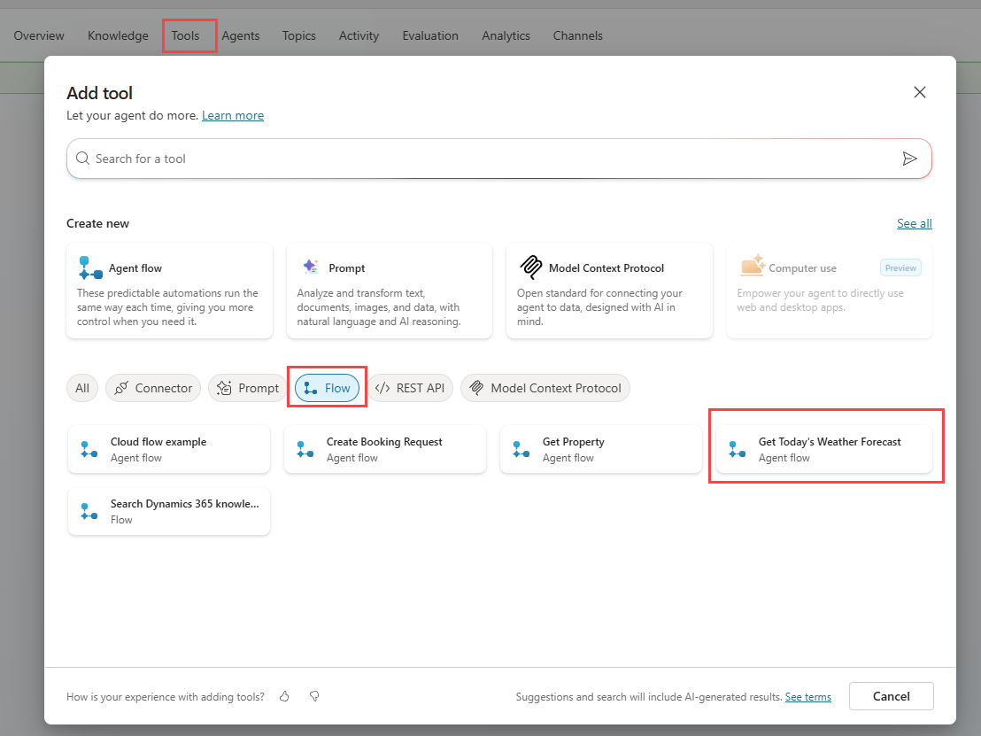Focus the Search for a tool field
981x736 pixels.
click(x=499, y=159)
